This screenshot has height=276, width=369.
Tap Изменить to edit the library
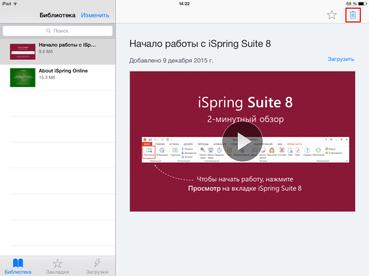pos(95,15)
